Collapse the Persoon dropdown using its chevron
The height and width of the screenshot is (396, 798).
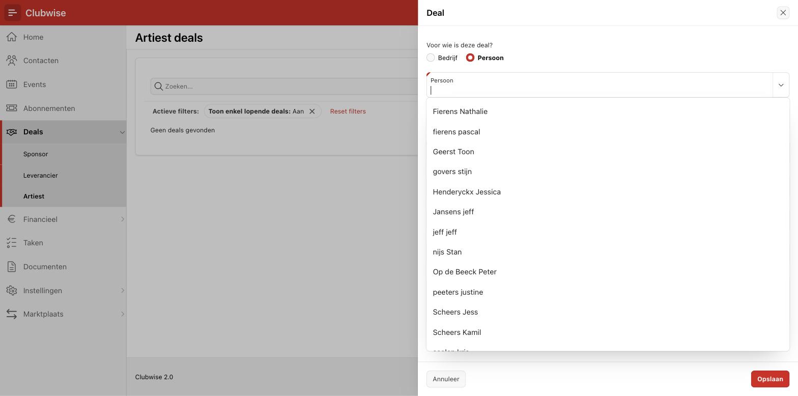[781, 85]
